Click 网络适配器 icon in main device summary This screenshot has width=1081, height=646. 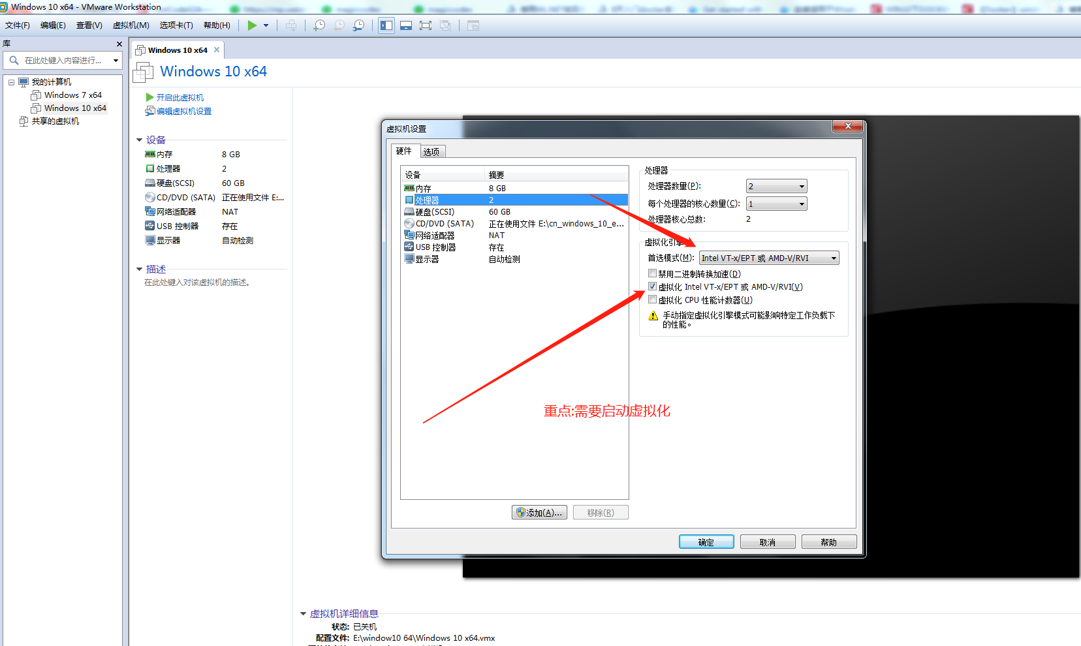pyautogui.click(x=150, y=211)
